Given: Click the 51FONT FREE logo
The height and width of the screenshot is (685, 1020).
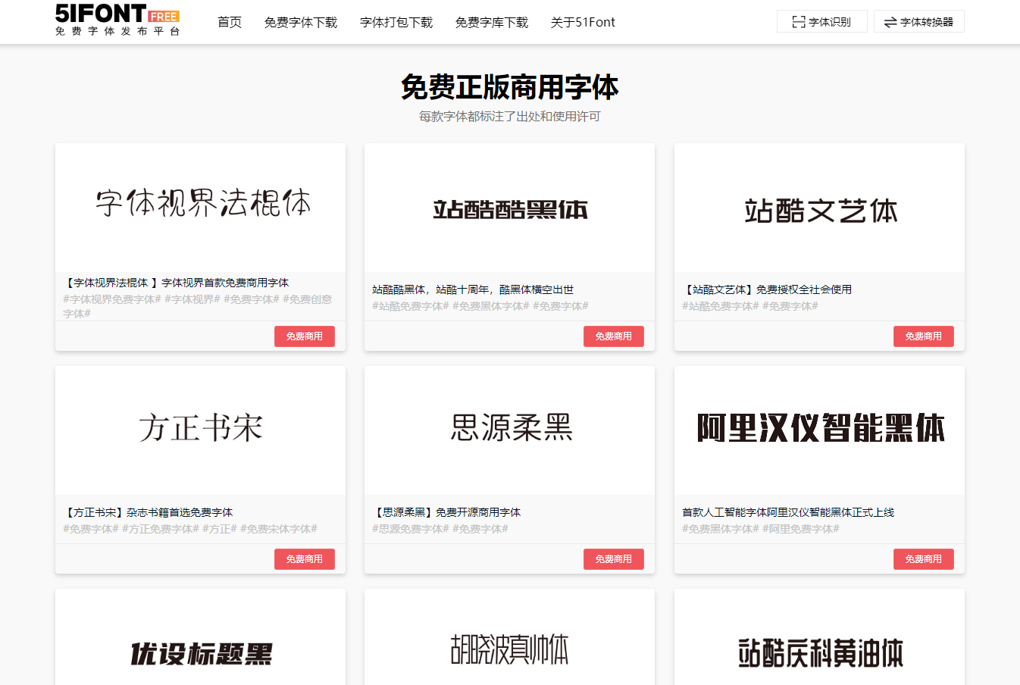Looking at the screenshot, I should point(117,20).
